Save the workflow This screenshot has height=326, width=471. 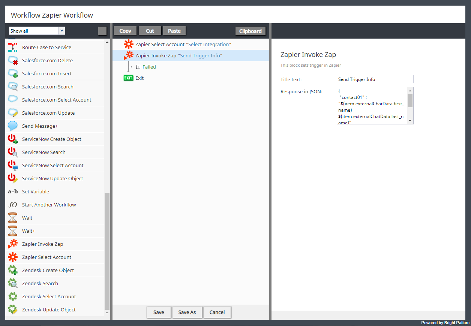(159, 312)
